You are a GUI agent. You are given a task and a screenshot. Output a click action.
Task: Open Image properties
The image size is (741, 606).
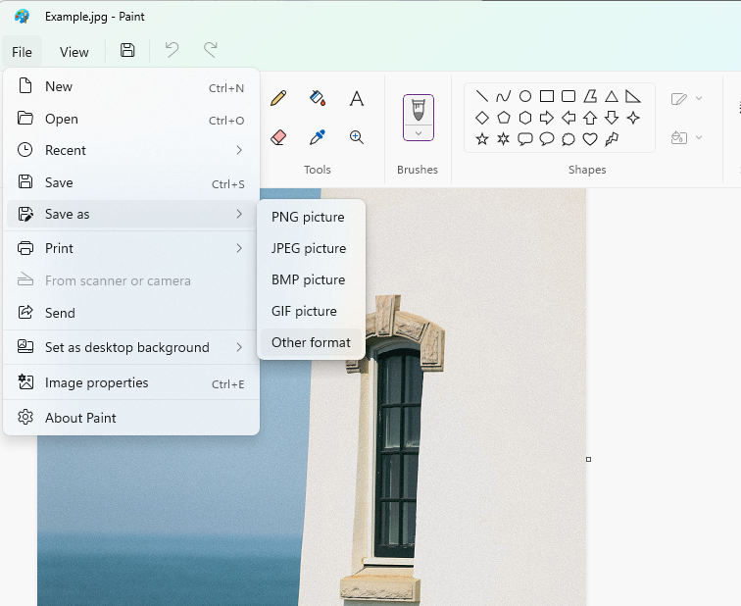(131, 382)
